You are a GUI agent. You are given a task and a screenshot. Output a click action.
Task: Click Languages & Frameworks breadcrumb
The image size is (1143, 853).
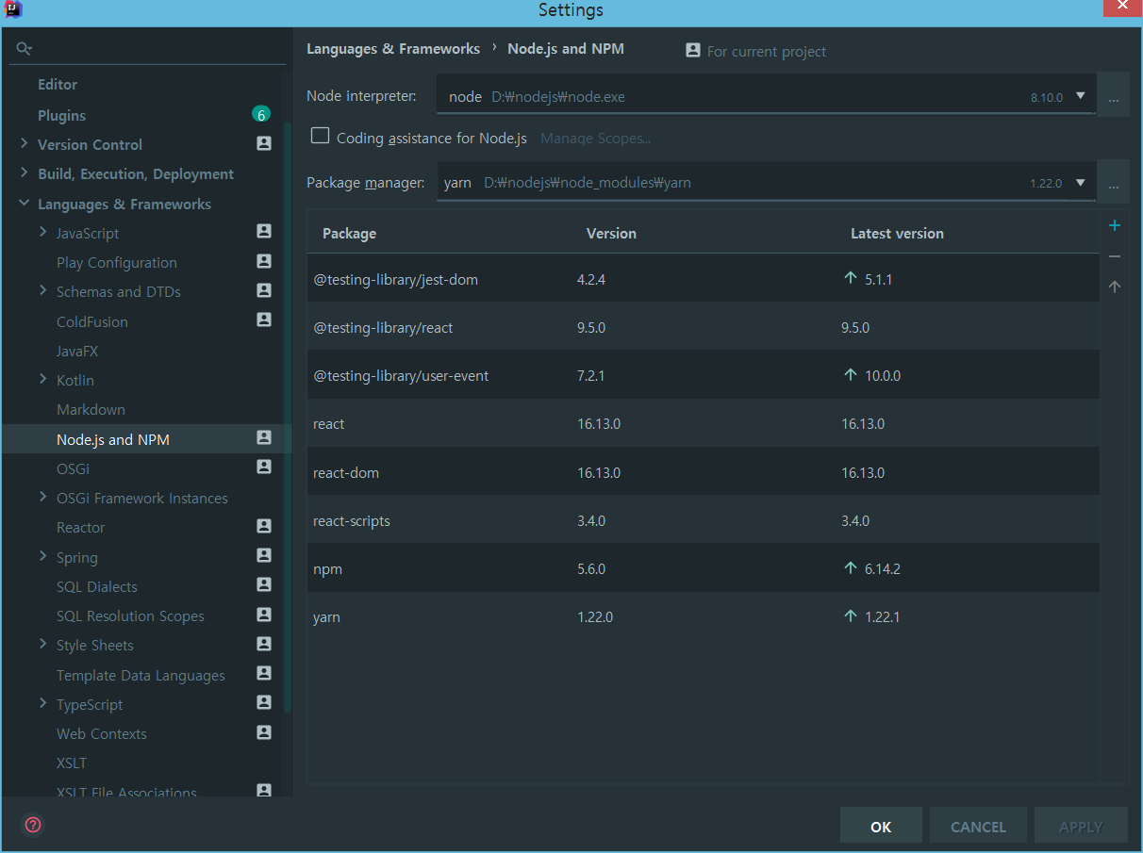(x=393, y=49)
